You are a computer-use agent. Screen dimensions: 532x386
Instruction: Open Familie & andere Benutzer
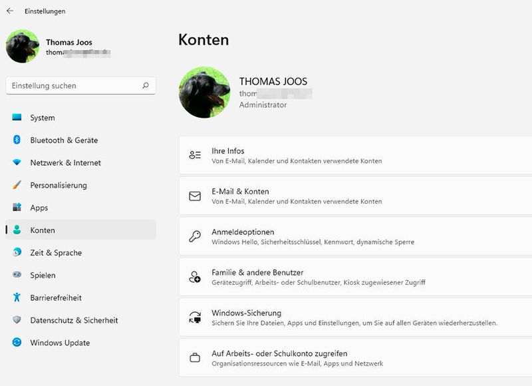click(x=355, y=277)
